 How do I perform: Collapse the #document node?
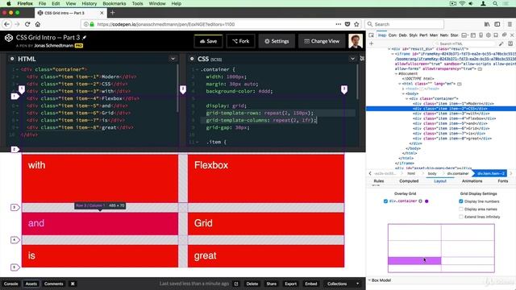coord(396,73)
